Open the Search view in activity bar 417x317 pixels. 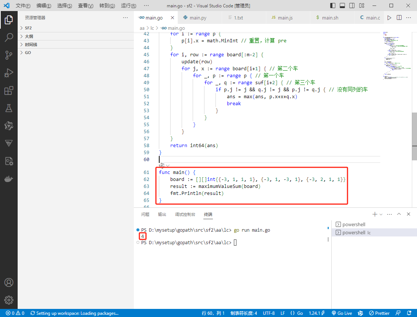pyautogui.click(x=9, y=38)
